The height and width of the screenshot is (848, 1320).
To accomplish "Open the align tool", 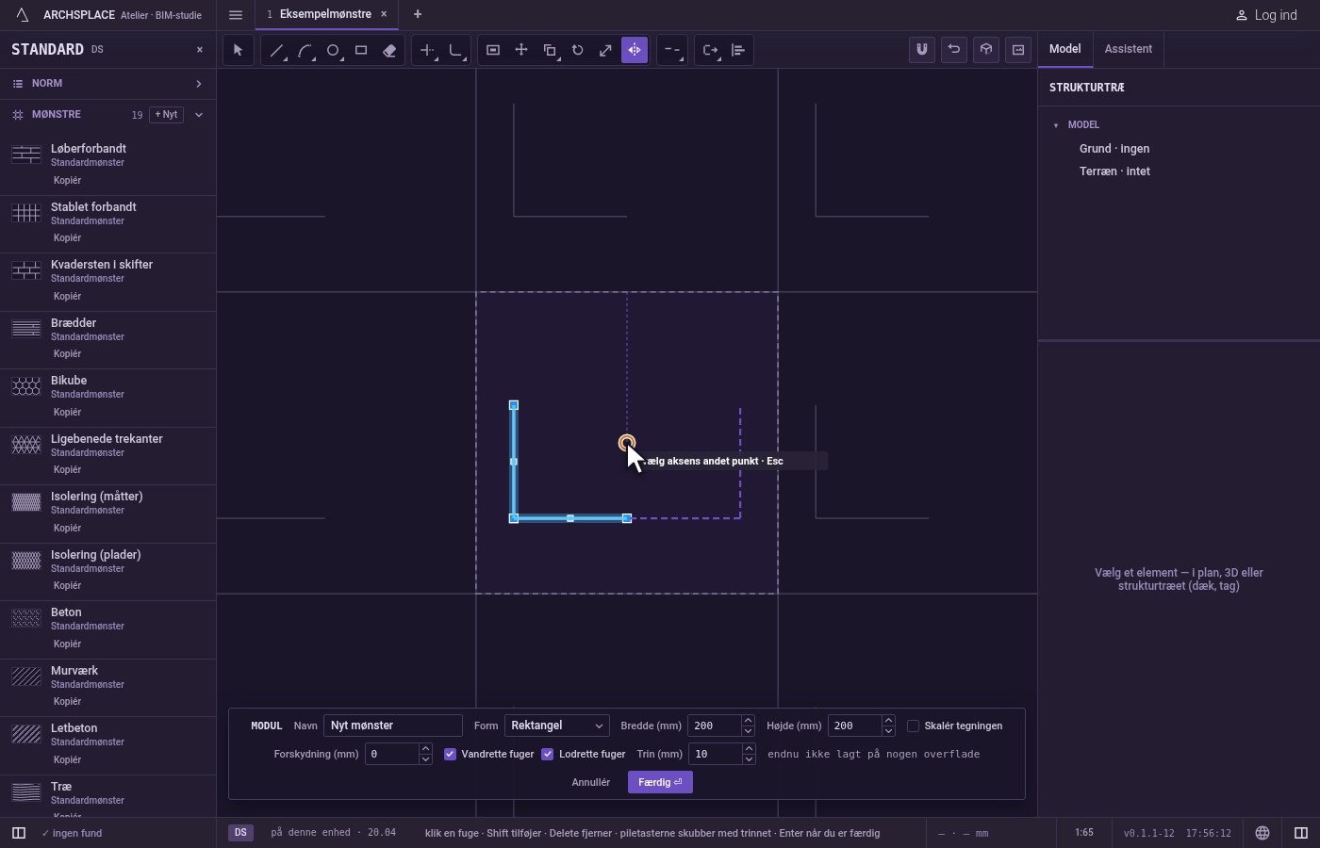I will click(x=738, y=50).
